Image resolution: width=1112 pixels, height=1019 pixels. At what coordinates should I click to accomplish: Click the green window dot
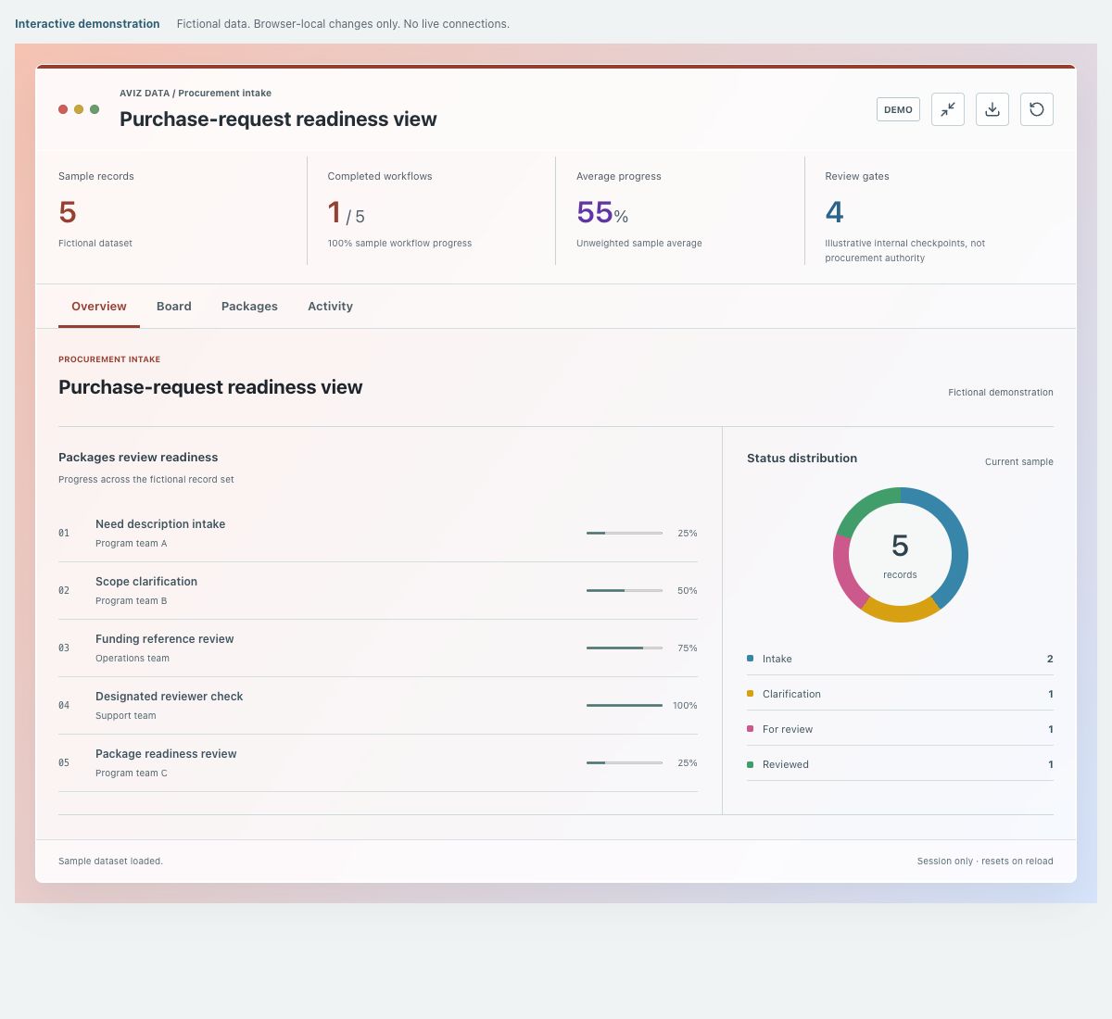click(95, 109)
